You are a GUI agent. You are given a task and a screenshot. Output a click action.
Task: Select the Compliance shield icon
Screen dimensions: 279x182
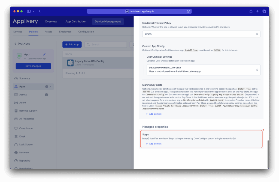click(16, 129)
